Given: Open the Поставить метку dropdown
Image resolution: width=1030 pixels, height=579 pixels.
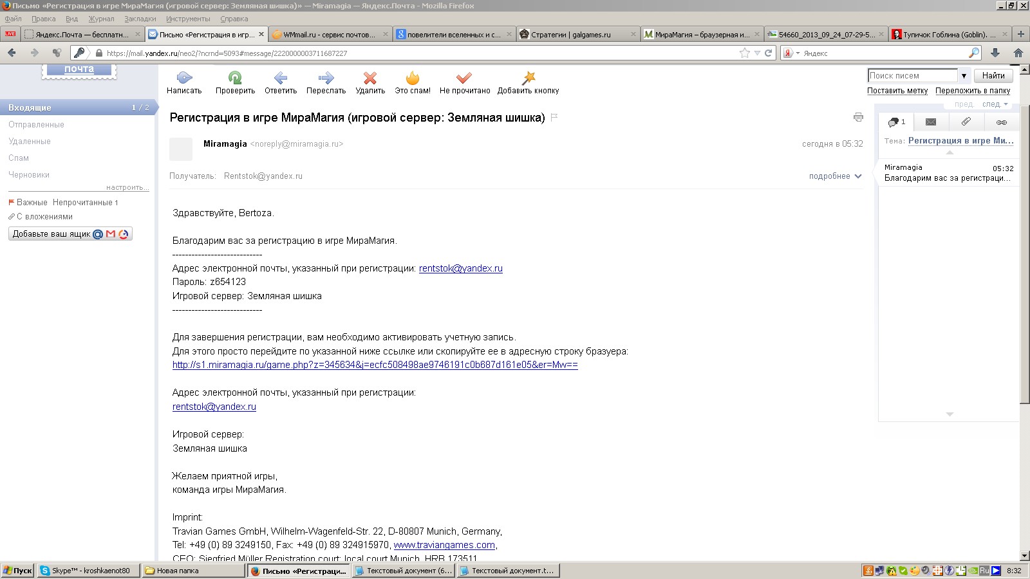Looking at the screenshot, I should [x=897, y=91].
